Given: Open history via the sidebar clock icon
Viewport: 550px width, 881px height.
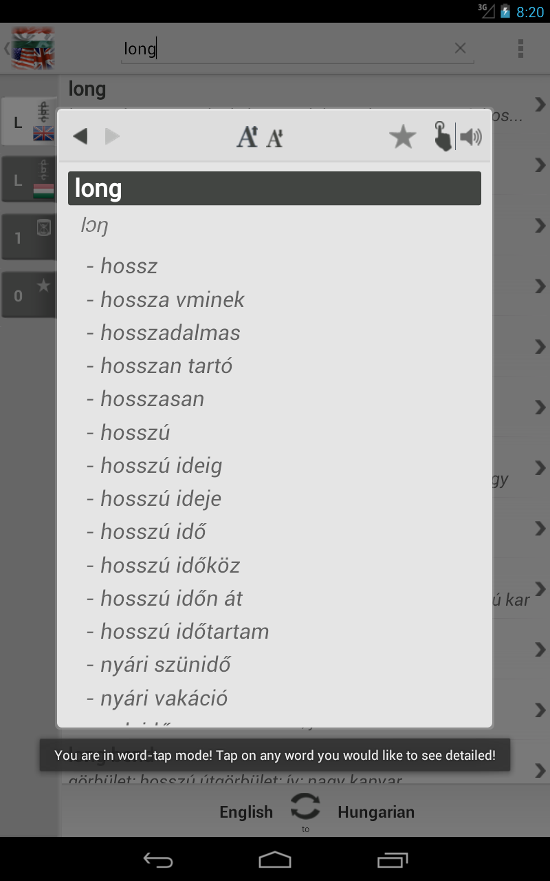Looking at the screenshot, I should pyautogui.click(x=29, y=237).
